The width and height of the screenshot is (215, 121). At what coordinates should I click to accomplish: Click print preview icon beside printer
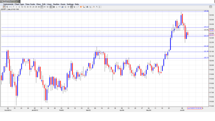pos(90,7)
